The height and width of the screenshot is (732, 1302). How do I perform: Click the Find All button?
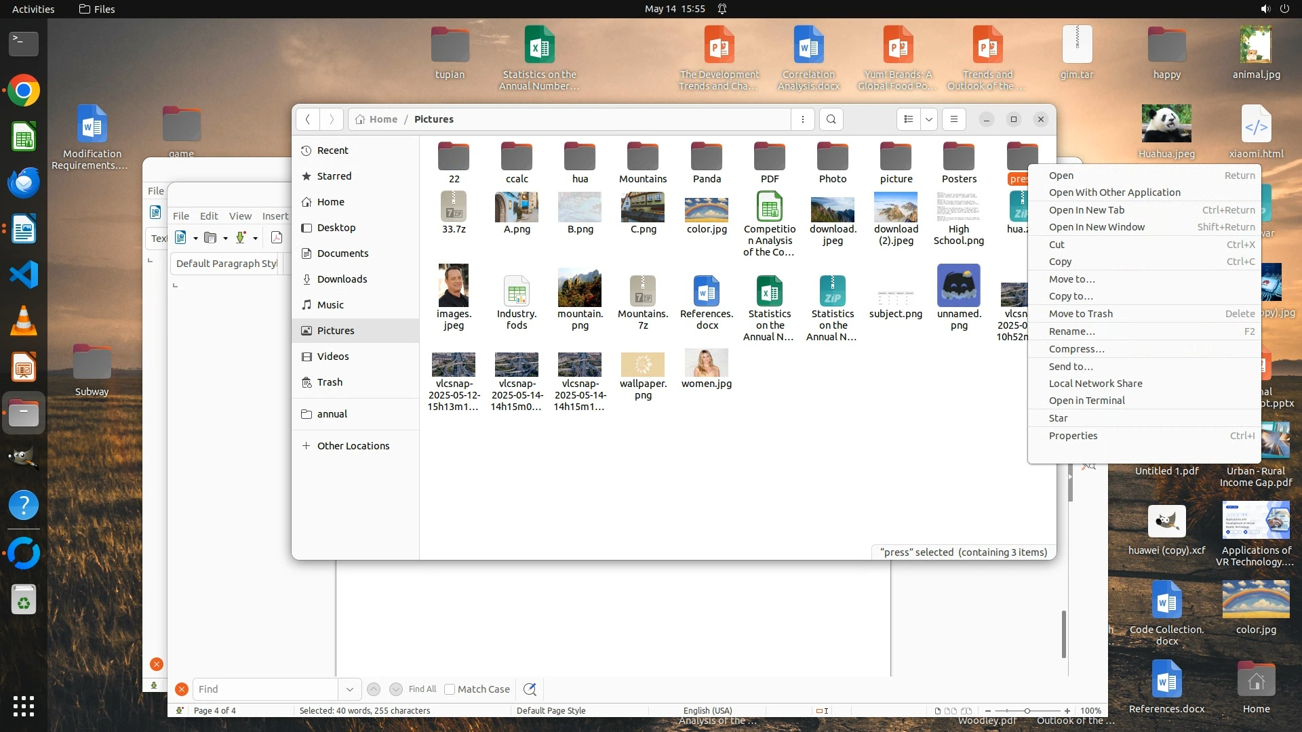tap(422, 689)
